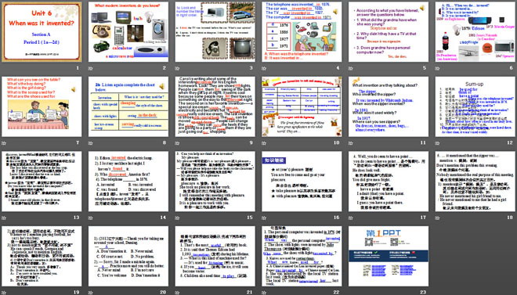517x295 pixels.
Task: Open the Sum-up slide thumbnail
Action: point(475,106)
